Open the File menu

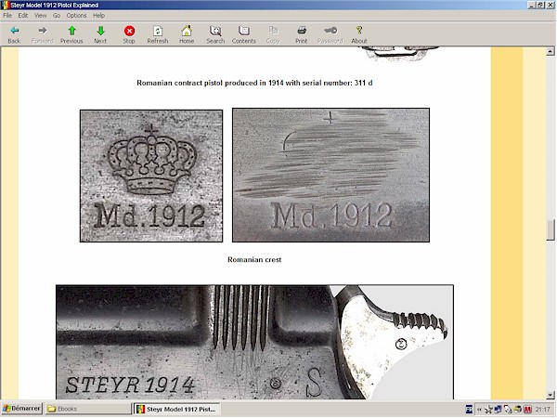[x=7, y=16]
